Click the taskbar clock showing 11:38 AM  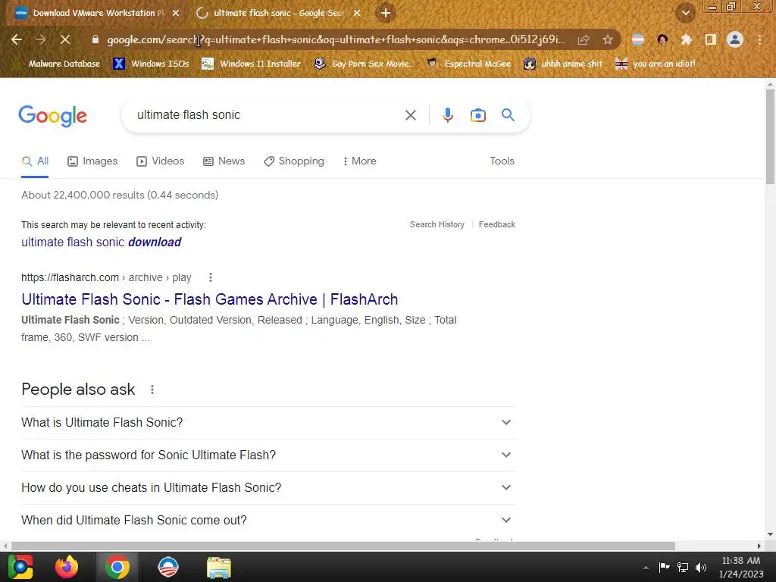tap(741, 567)
